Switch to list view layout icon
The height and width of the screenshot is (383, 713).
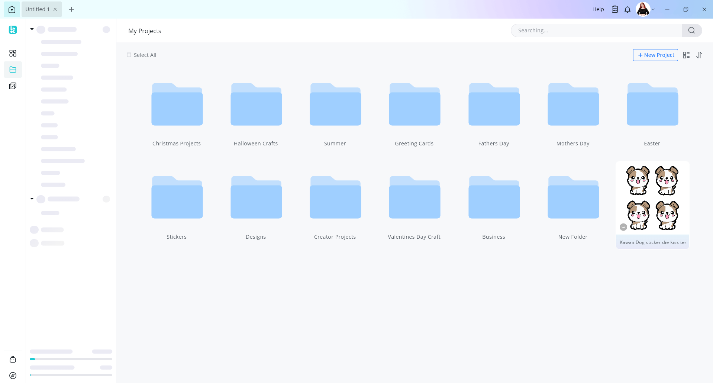tap(686, 55)
